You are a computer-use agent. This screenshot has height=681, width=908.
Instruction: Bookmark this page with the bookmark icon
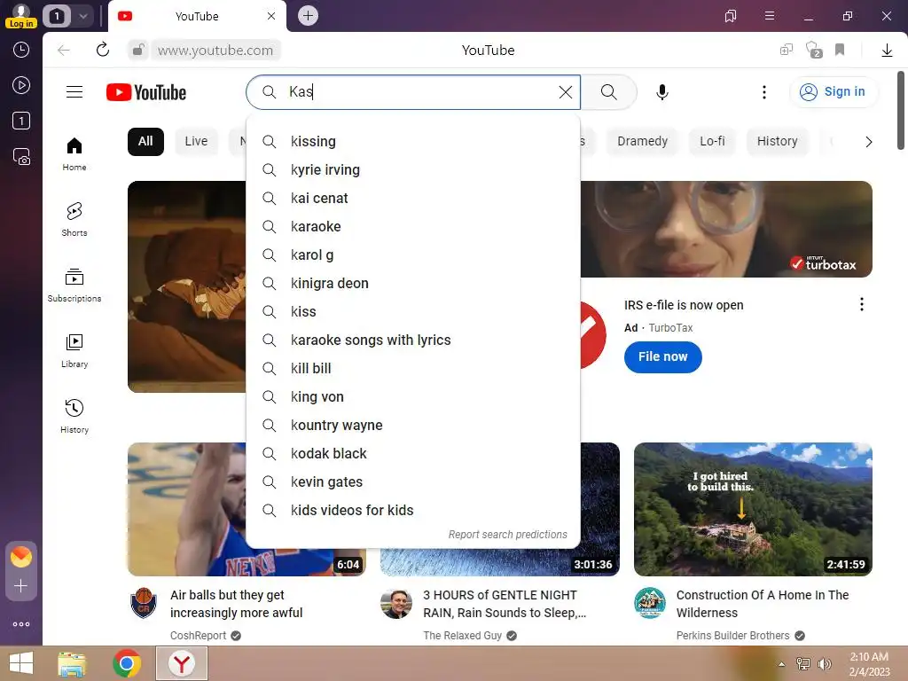coord(840,50)
